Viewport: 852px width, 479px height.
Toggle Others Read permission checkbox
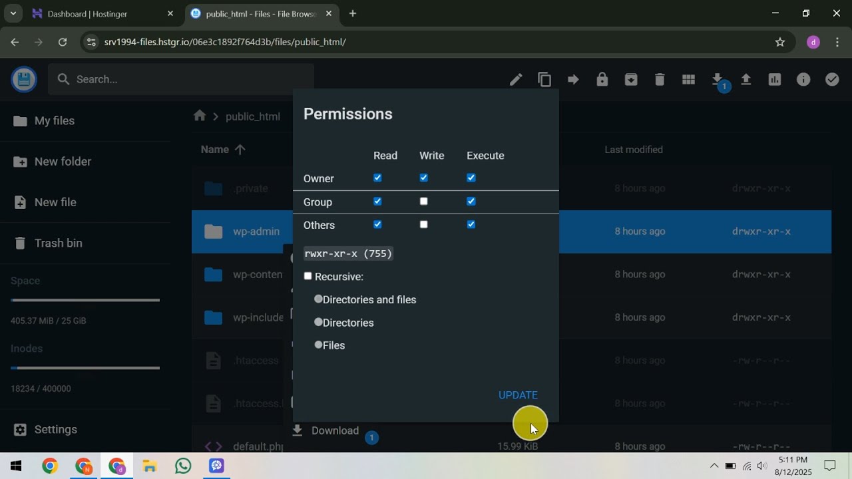[377, 224]
